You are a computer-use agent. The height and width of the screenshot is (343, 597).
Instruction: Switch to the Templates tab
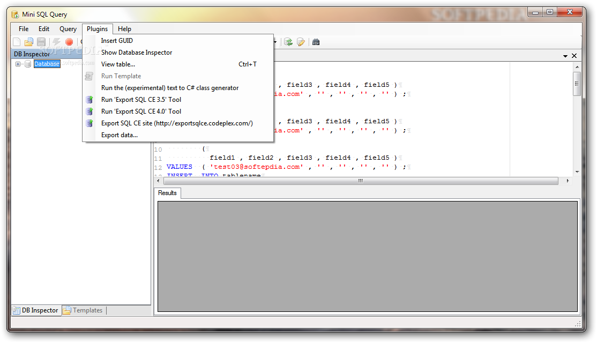(x=84, y=310)
